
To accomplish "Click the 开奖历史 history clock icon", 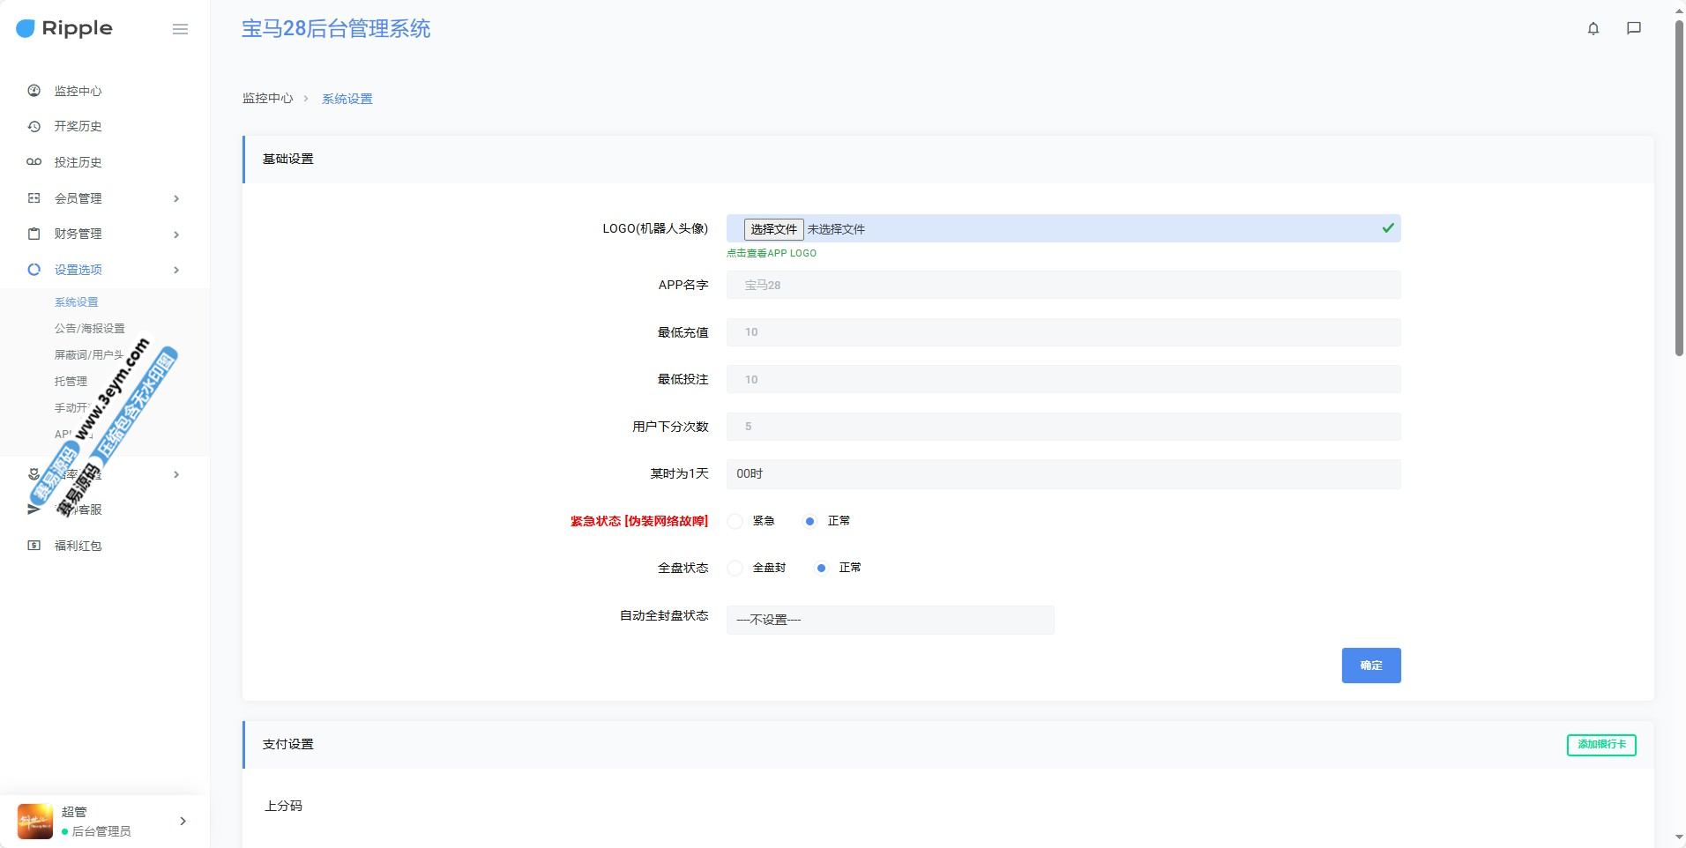I will (34, 126).
